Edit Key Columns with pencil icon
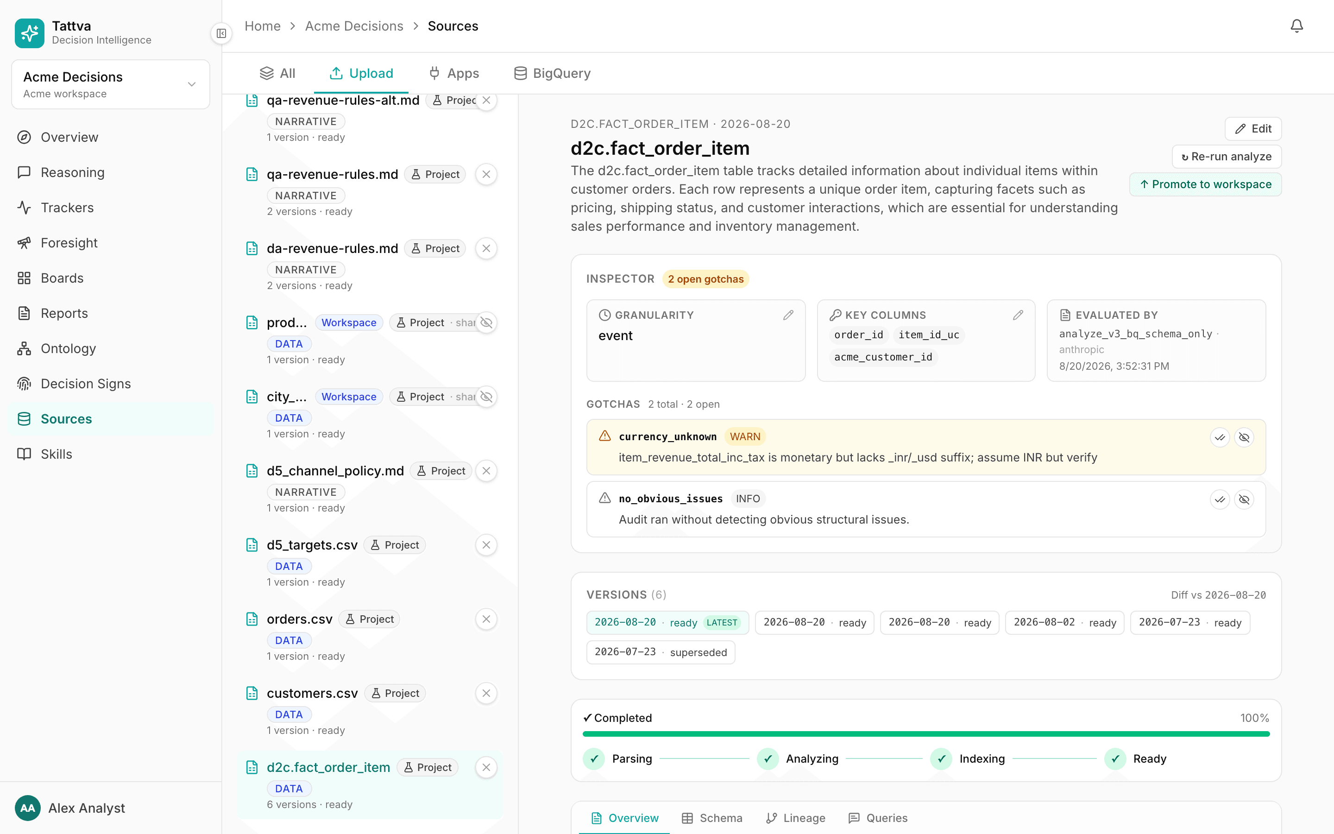1334x834 pixels. click(x=1018, y=315)
